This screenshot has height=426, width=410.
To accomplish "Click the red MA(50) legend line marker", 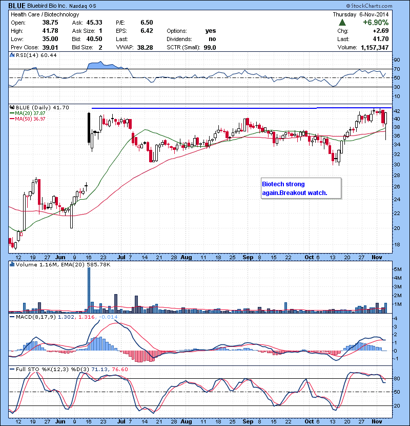I will tap(12, 119).
